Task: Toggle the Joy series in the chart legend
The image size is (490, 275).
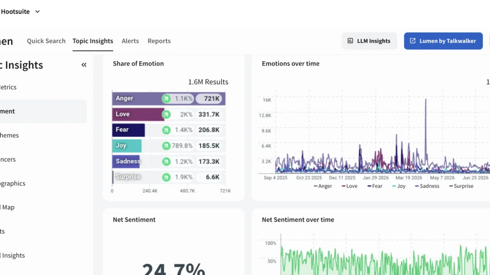Action: (x=399, y=186)
